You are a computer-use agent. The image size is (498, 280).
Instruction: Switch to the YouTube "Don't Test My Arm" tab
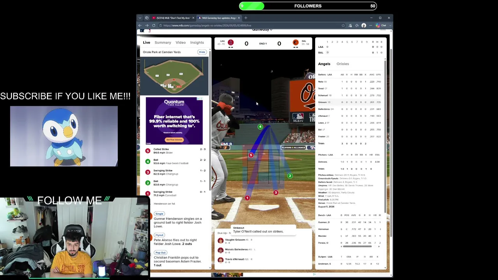coord(173,18)
